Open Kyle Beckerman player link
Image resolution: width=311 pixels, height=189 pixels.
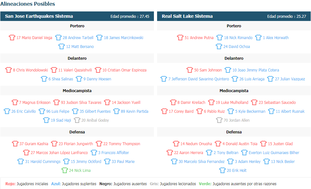pyautogui.click(x=250, y=111)
